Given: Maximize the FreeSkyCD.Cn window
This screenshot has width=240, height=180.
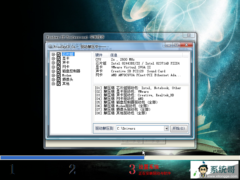Looking at the screenshot, I should point(176,45).
